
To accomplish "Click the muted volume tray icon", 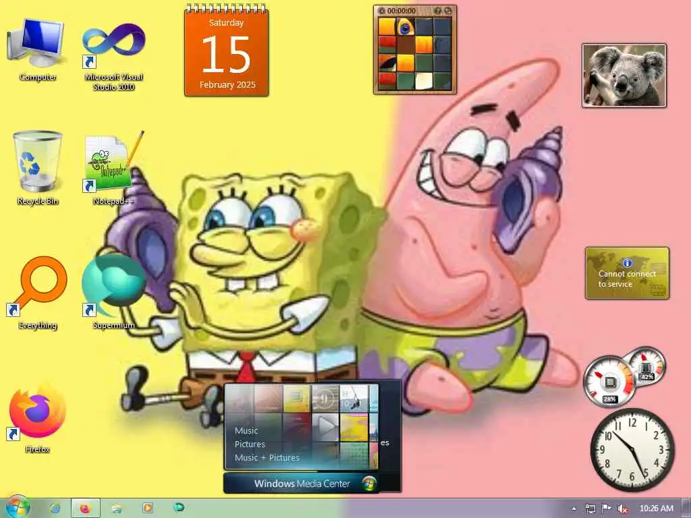I will click(622, 509).
